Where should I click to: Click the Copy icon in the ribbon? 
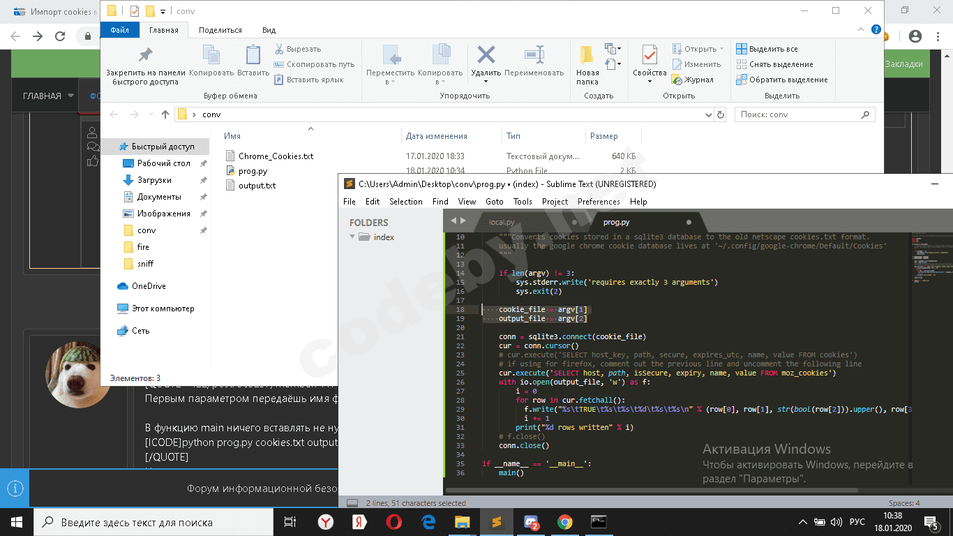[211, 56]
